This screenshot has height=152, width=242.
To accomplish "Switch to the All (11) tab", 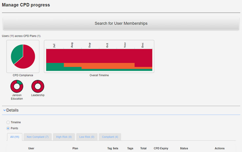I will click(x=15, y=137).
